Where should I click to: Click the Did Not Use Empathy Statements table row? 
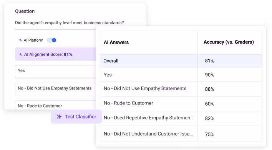tap(181, 89)
